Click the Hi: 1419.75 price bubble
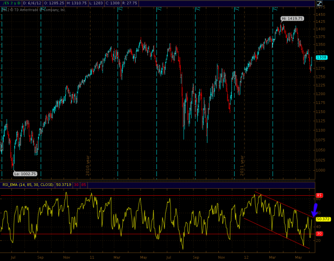Viewport: 334px width, 261px height. click(x=292, y=18)
